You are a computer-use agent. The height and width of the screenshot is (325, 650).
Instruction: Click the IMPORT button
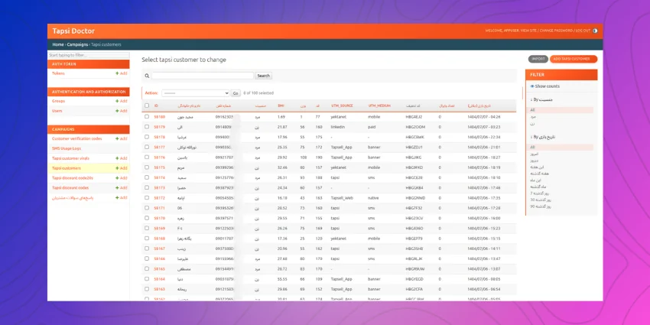pos(538,59)
